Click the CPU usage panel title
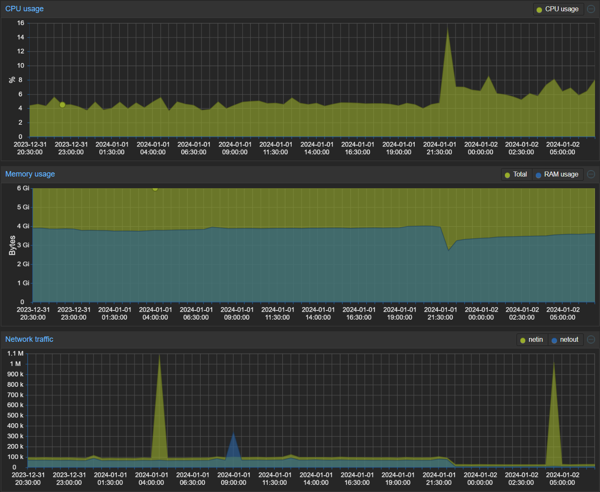 click(24, 9)
